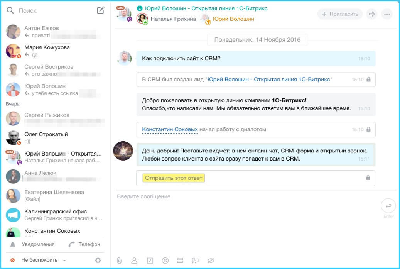Screen dimensions: 400x269
Task: Click the orange Юрий Волошин participant name
Action: pos(233,19)
